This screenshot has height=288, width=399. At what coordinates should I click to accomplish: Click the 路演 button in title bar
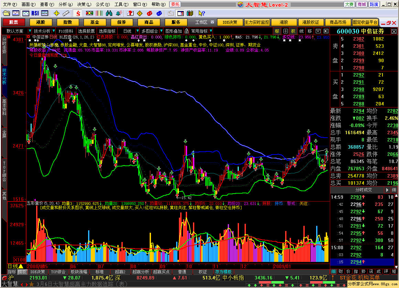374,4
